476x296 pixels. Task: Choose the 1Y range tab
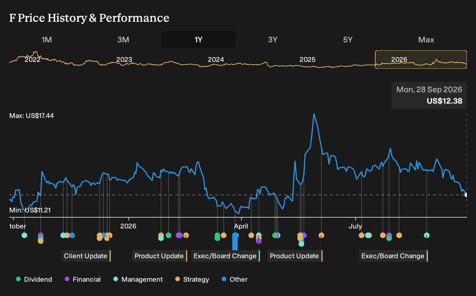(199, 40)
